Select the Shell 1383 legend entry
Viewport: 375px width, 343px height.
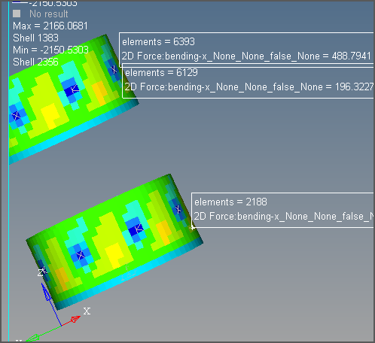[x=35, y=38]
